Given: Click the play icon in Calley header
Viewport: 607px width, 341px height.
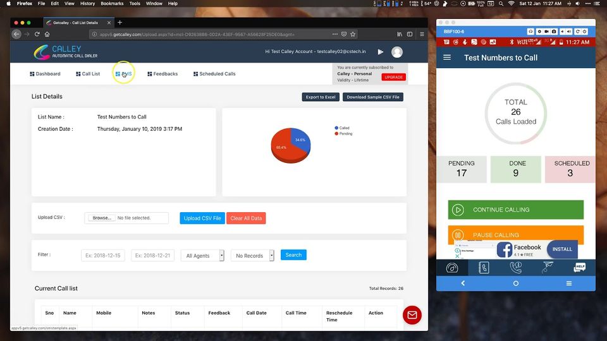Looking at the screenshot, I should pos(381,52).
